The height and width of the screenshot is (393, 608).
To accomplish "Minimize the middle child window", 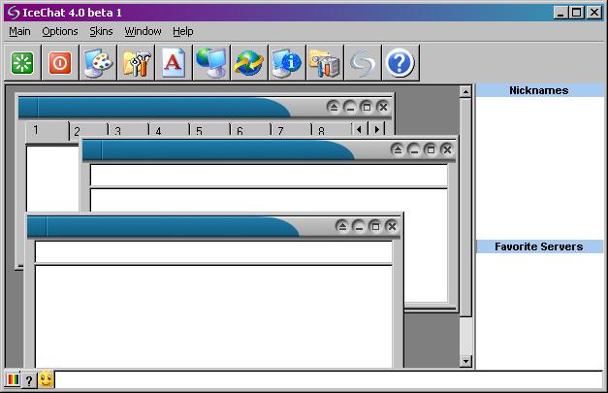I will 414,149.
